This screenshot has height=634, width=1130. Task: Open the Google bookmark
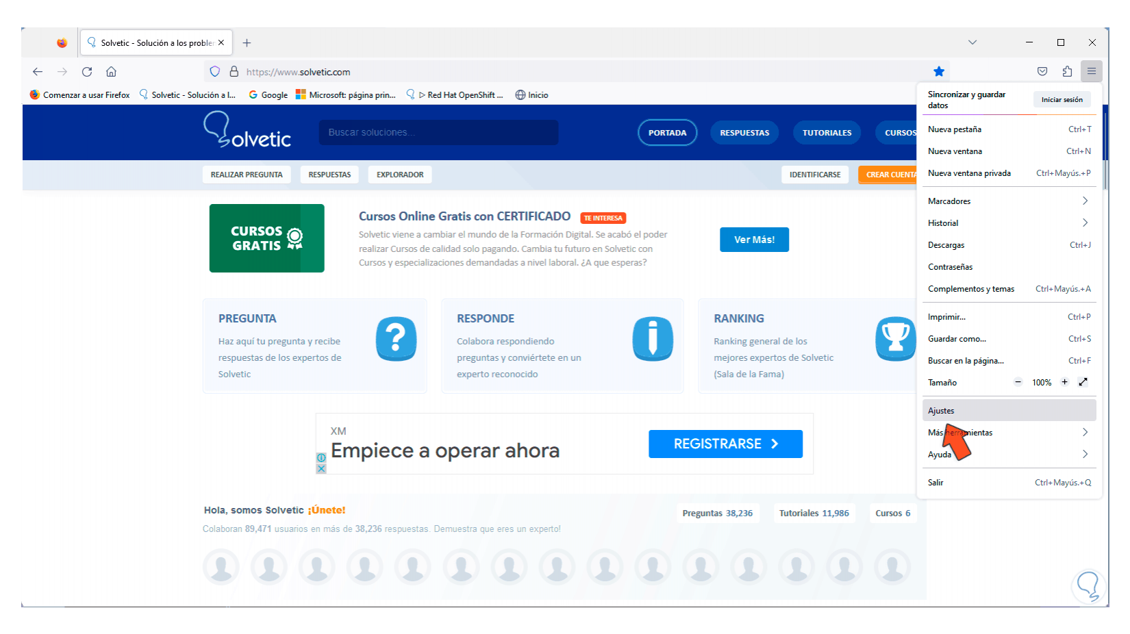point(268,95)
